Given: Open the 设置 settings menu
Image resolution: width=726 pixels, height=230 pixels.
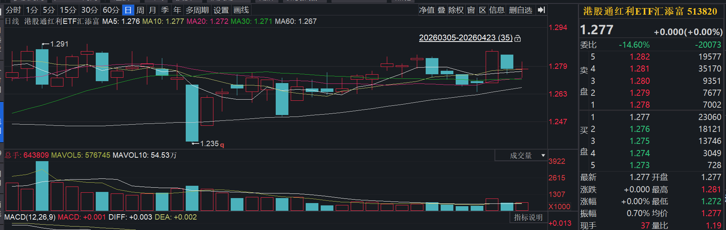Looking at the screenshot, I should click(x=221, y=10).
